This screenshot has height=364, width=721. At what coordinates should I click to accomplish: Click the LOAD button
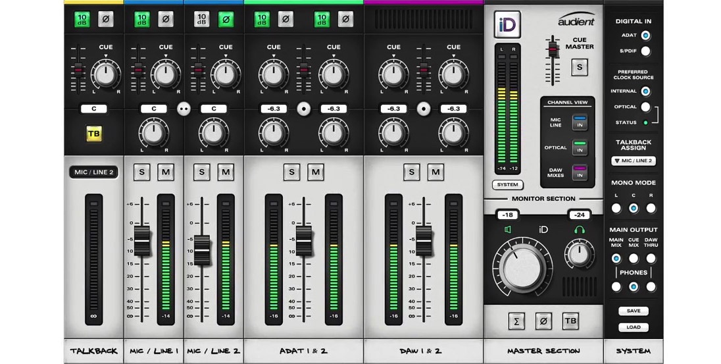click(x=634, y=328)
